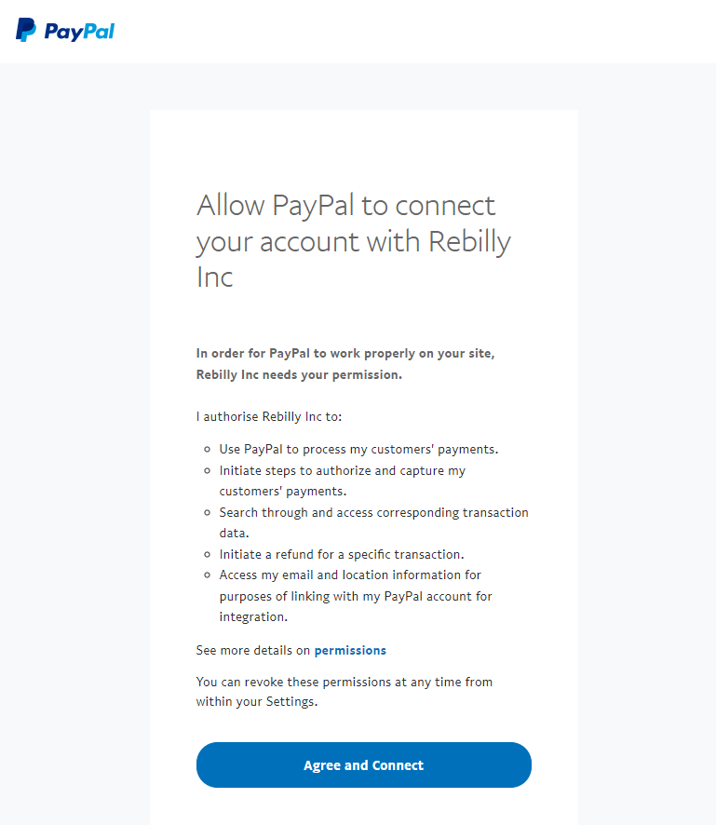Click the bold Rebilly Inc permission notice
Viewport: 716px width, 825px height.
point(344,363)
